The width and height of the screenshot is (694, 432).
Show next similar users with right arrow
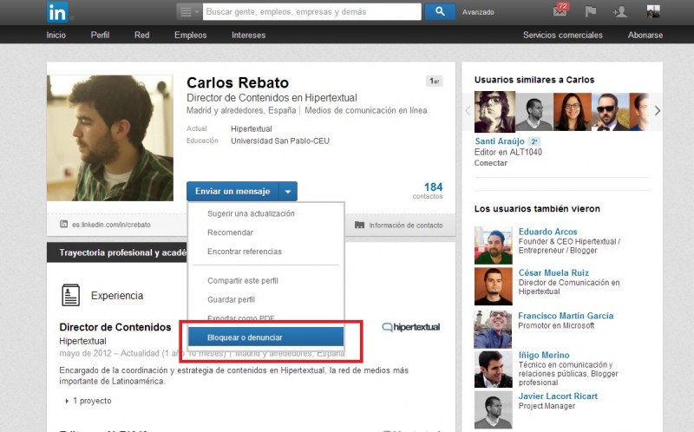click(x=658, y=111)
